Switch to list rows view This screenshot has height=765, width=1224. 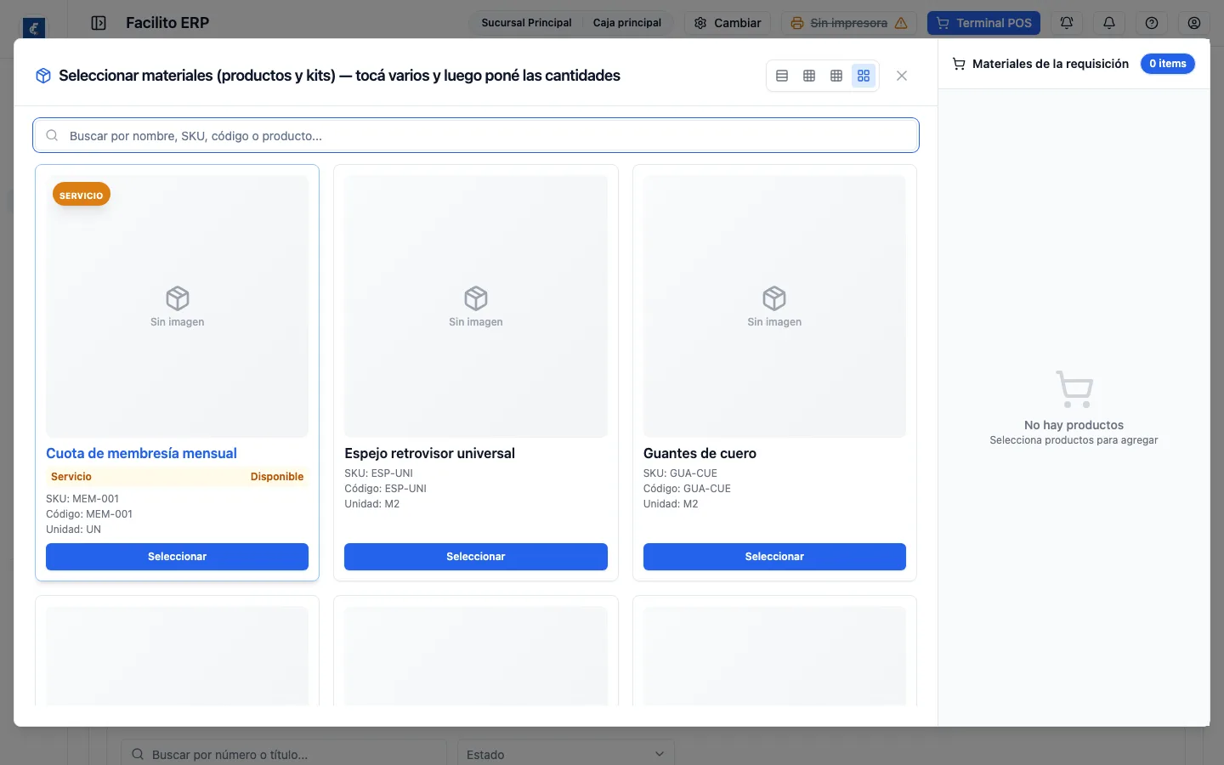[x=782, y=76]
